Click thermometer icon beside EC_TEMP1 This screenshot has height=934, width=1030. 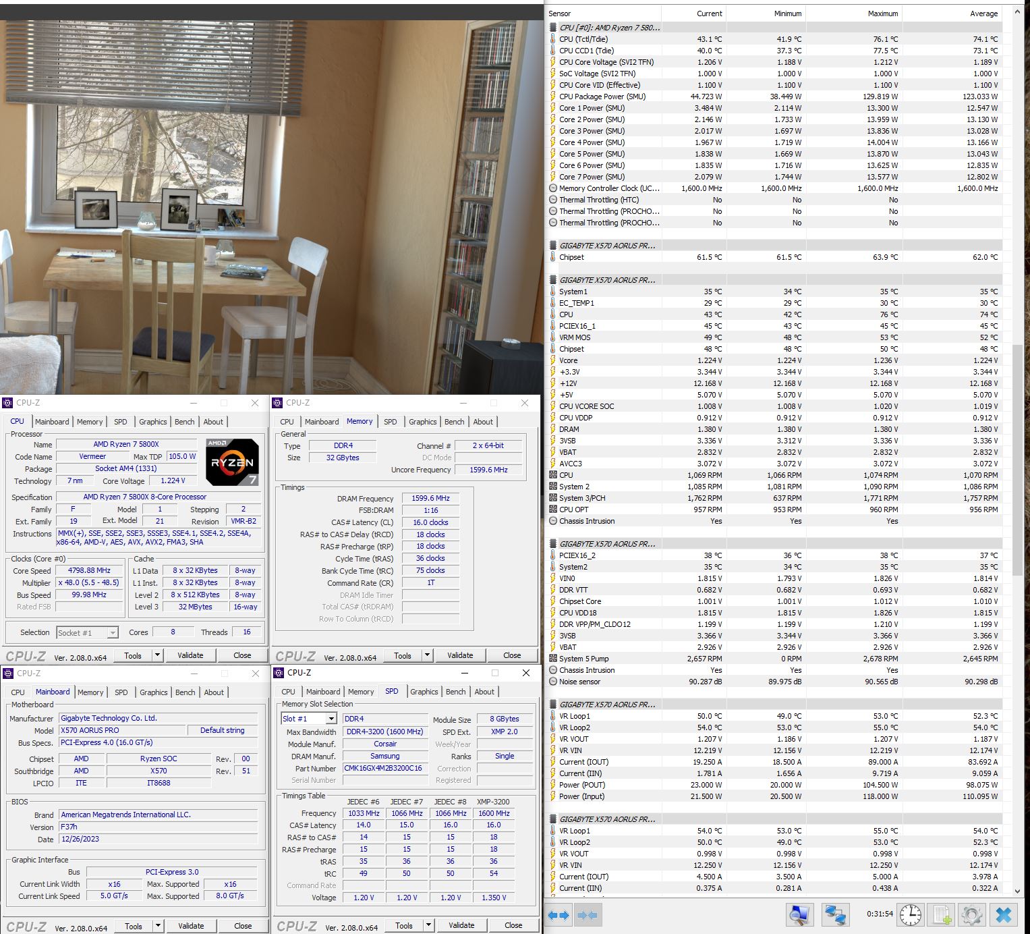click(x=553, y=303)
